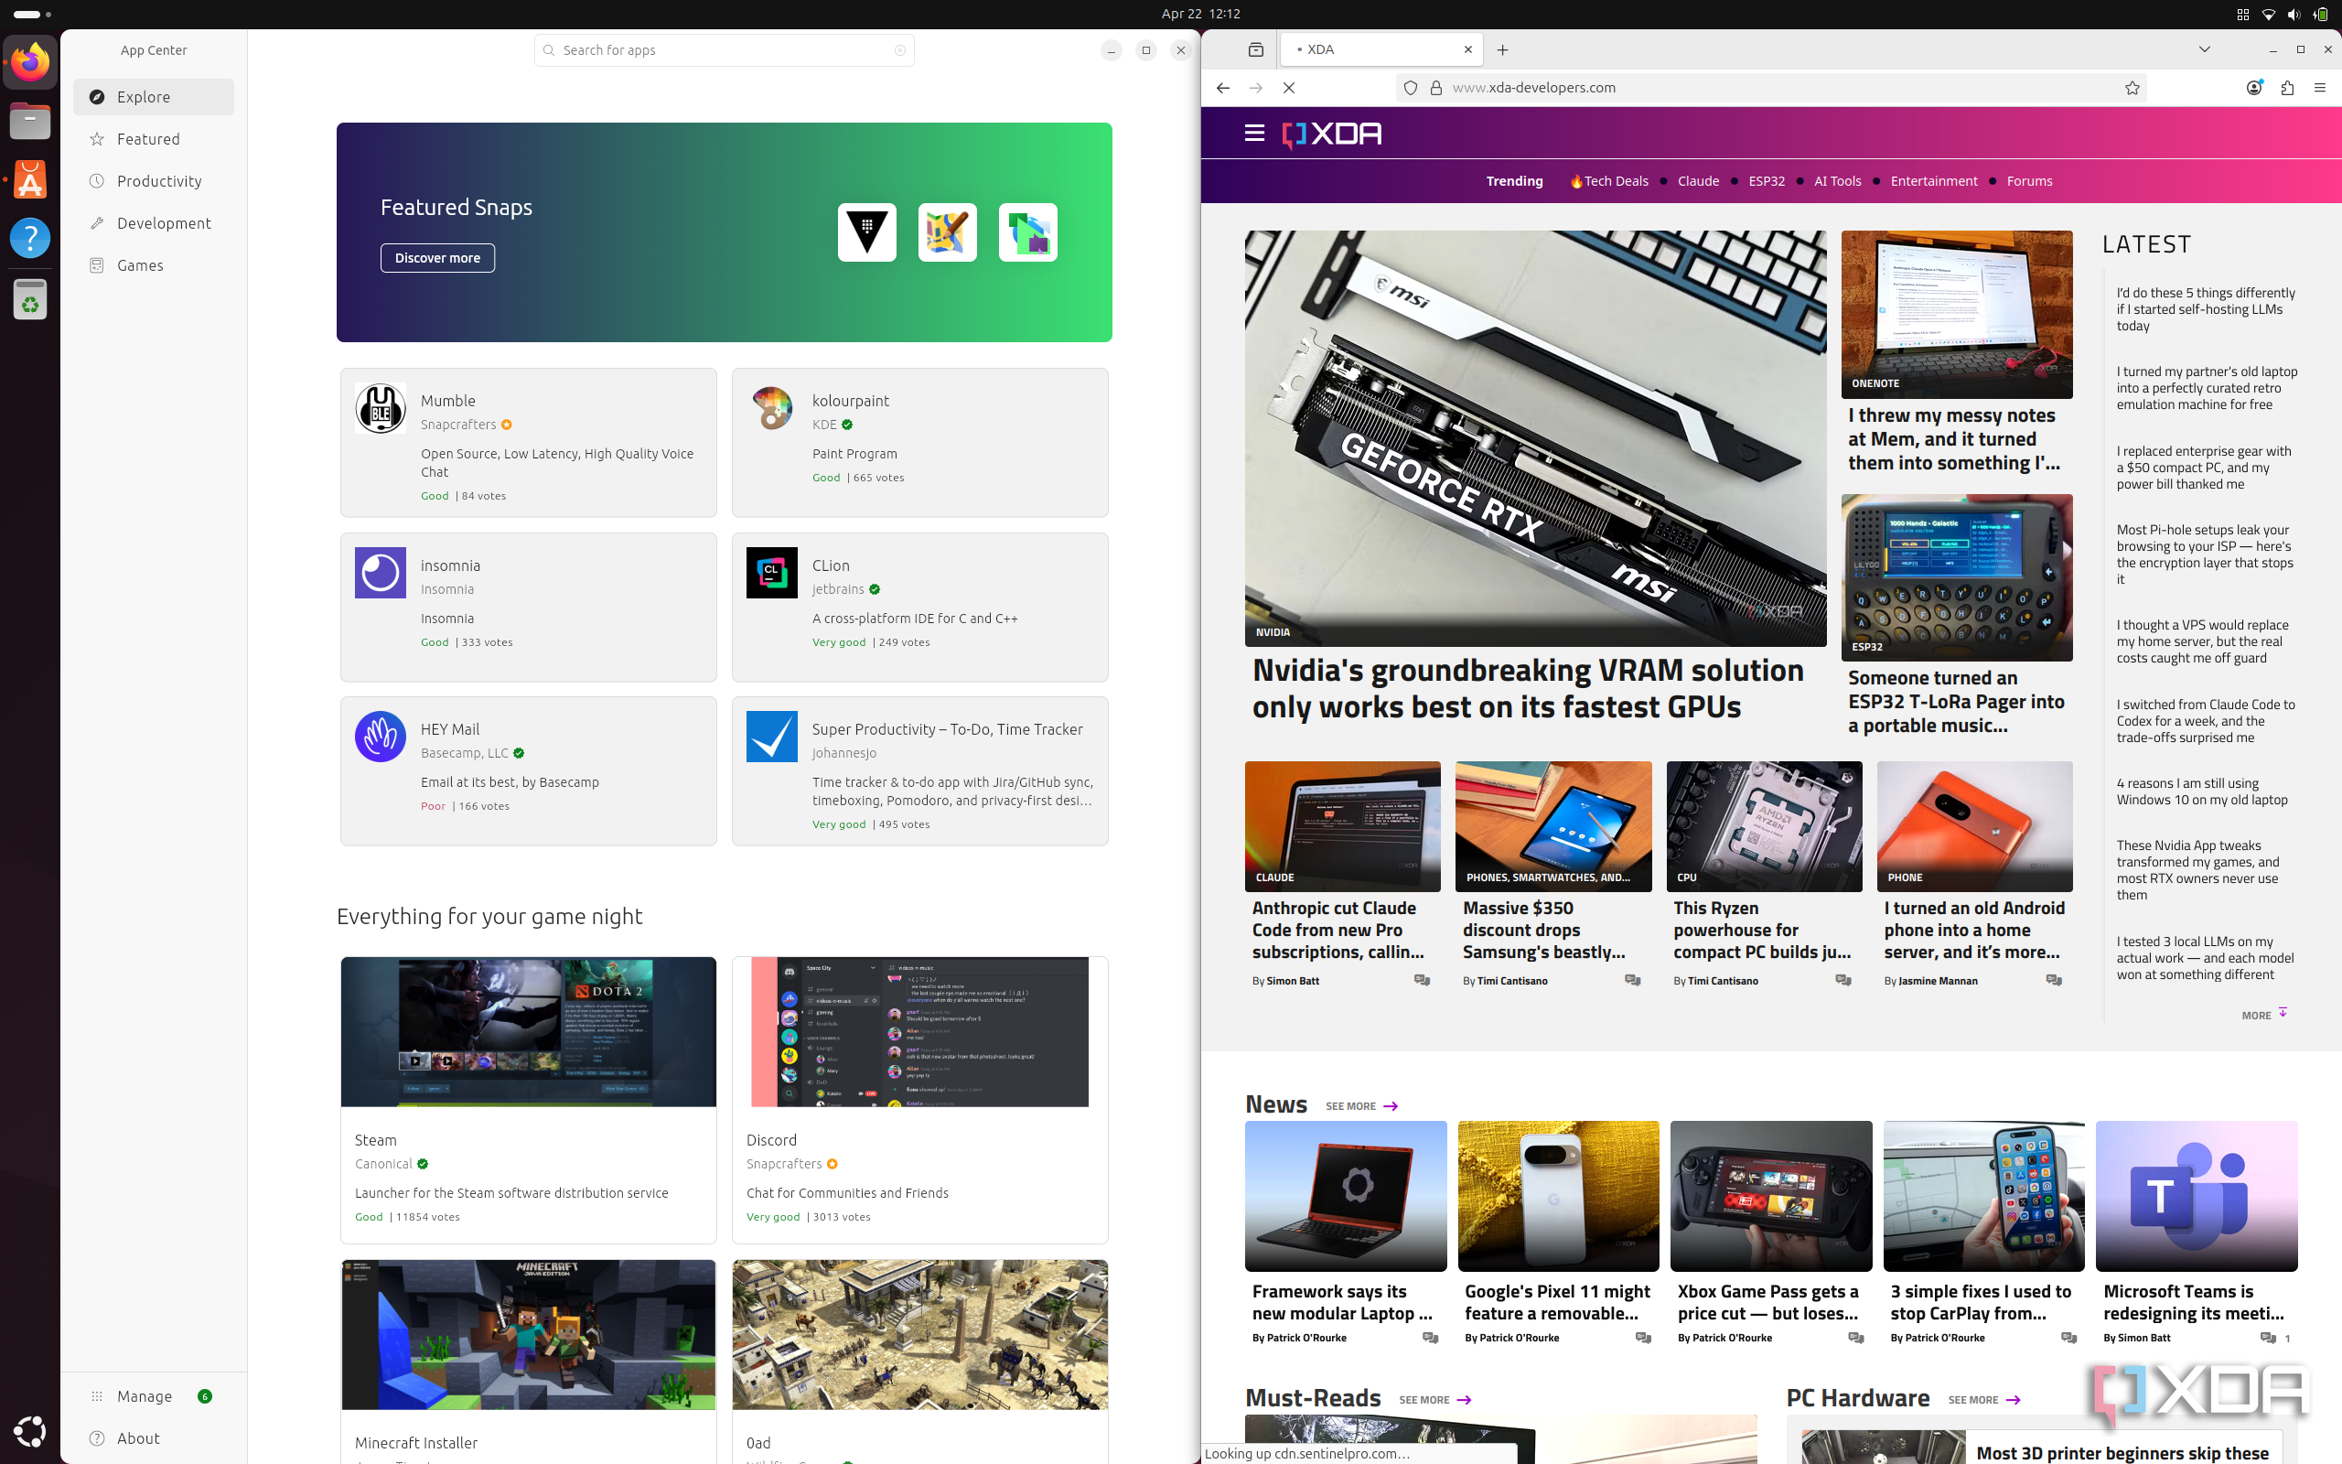Click See More beside PC Hardware

(x=1984, y=1400)
